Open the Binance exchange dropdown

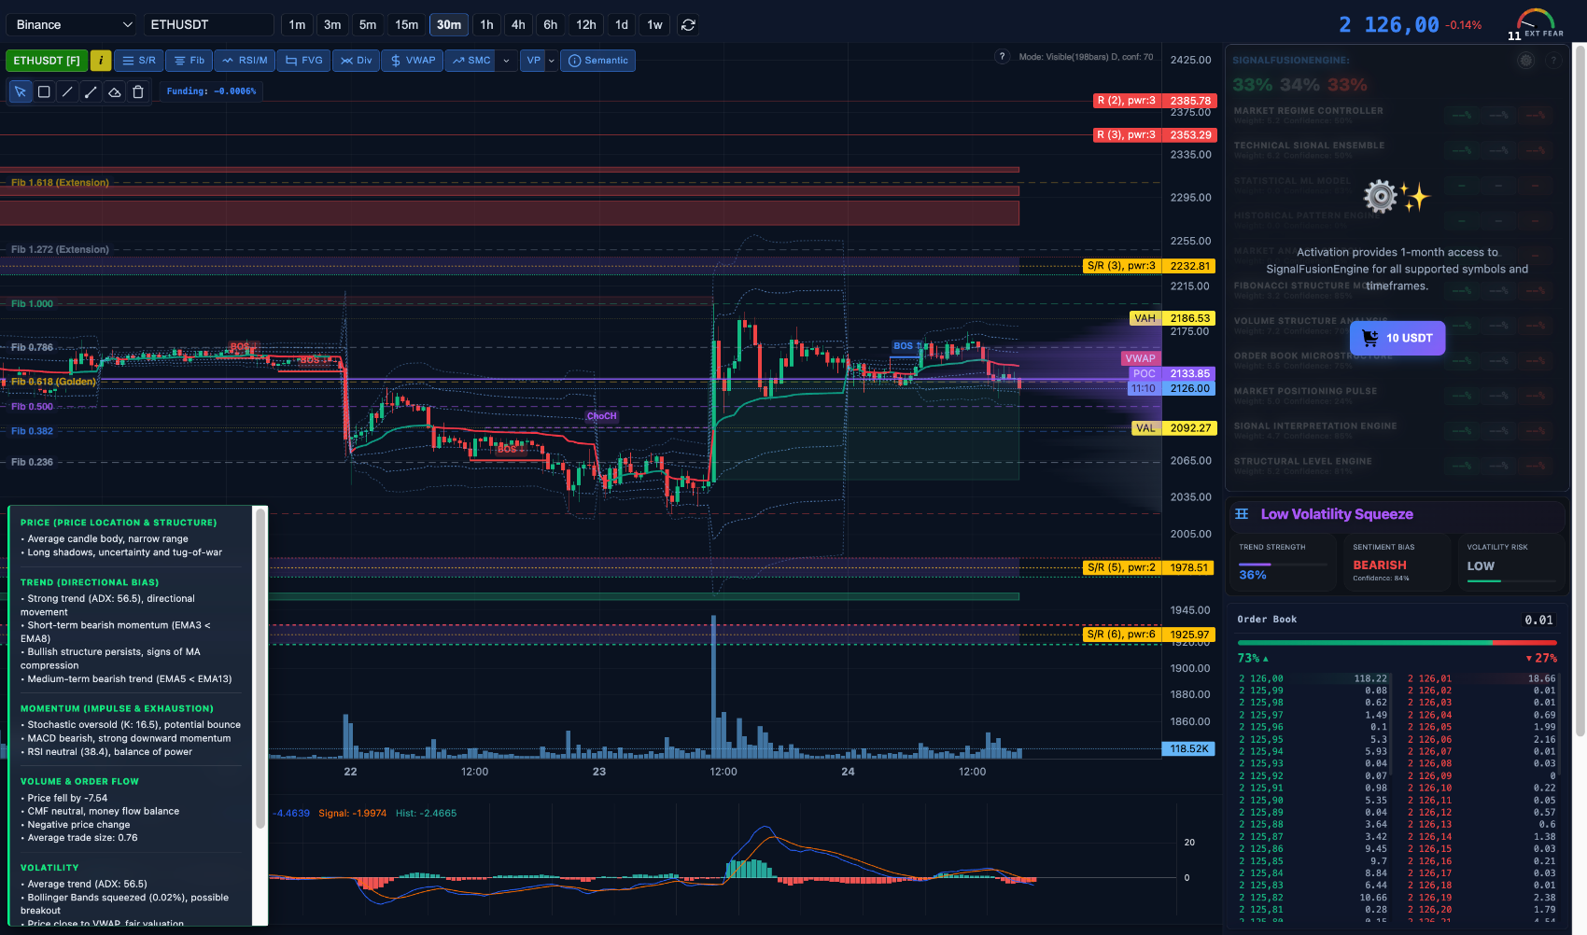74,25
